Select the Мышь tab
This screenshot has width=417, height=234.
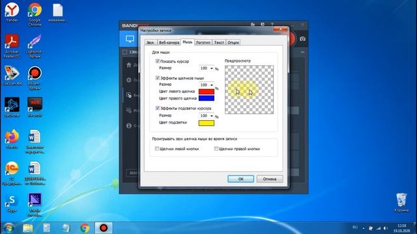tap(188, 42)
